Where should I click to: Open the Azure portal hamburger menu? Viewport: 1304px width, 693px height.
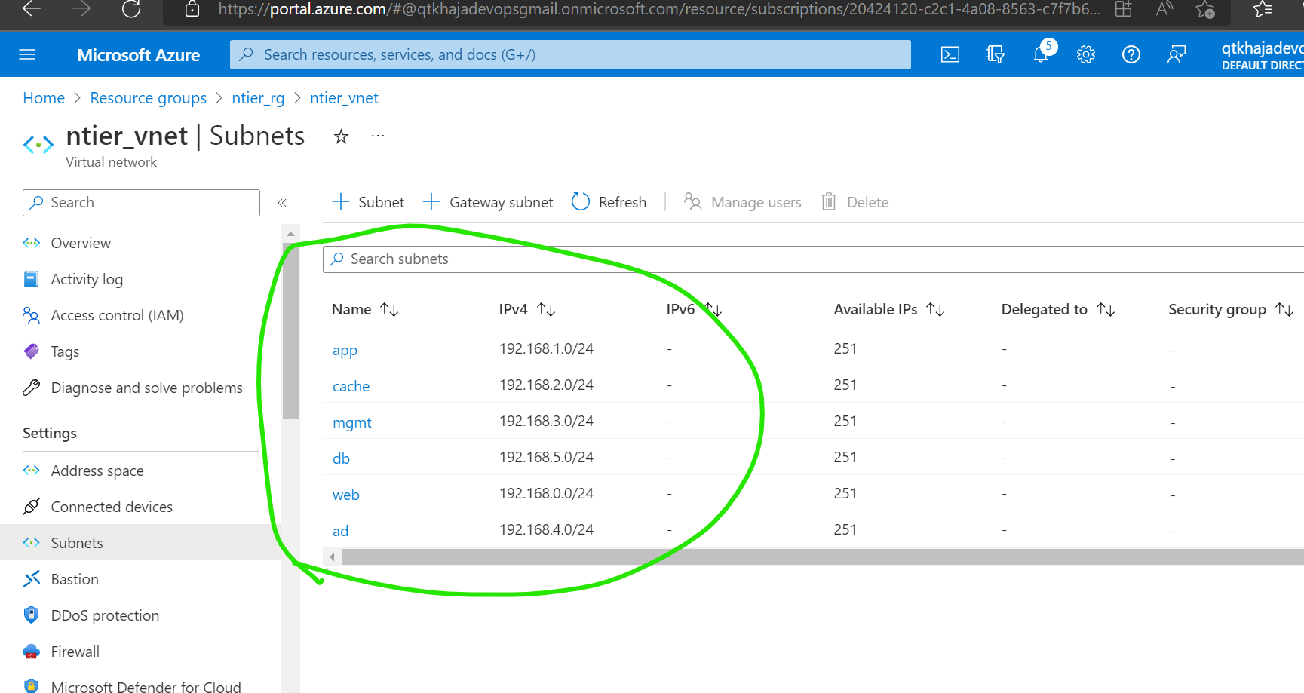(27, 54)
